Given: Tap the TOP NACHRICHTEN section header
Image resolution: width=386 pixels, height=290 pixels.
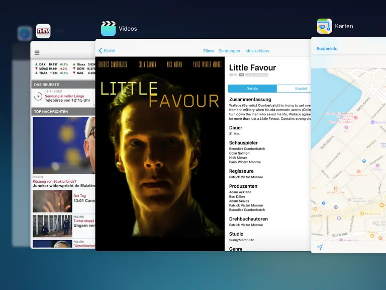Looking at the screenshot, I should [x=63, y=111].
